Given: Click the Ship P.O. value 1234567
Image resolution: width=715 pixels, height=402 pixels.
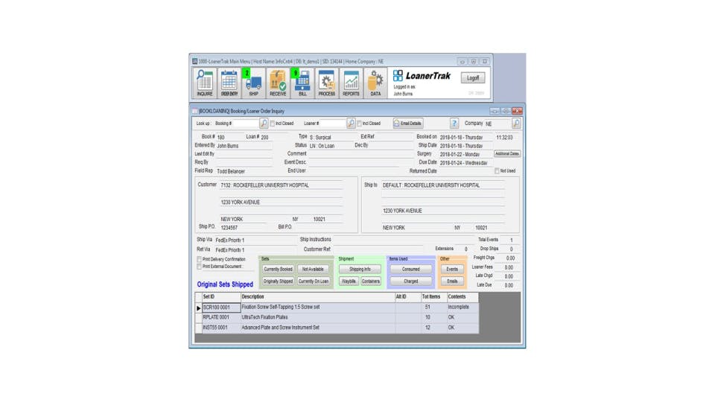Looking at the screenshot, I should pos(229,228).
